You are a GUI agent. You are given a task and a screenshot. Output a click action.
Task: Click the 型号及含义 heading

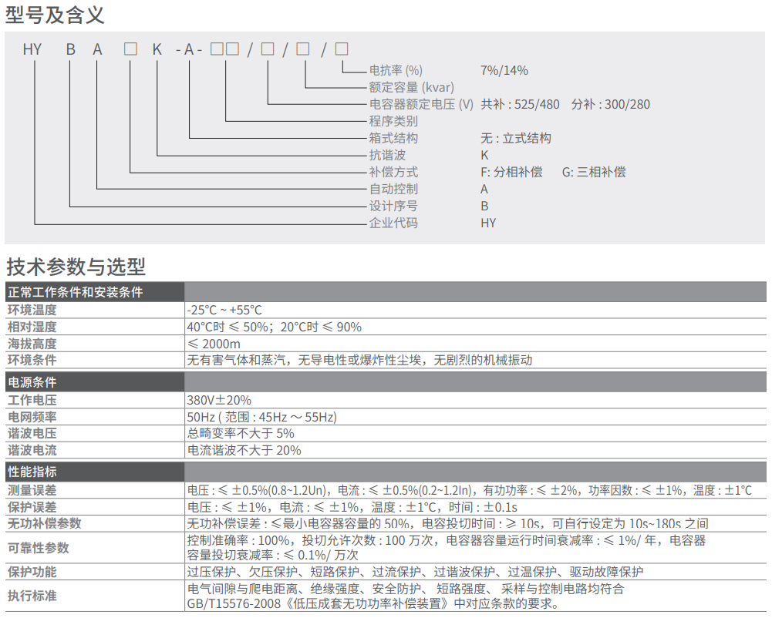tap(55, 15)
